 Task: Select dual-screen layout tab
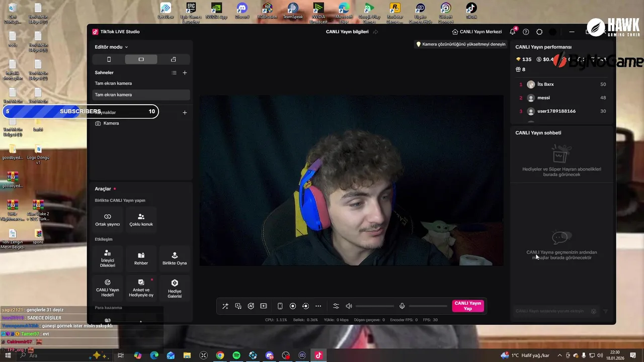174,59
